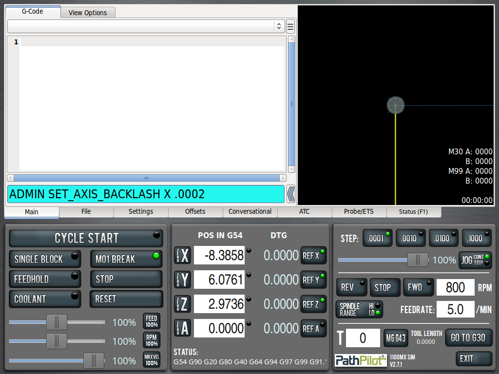This screenshot has width=499, height=374.
Task: Adjust the jog speed slider
Action: (x=417, y=260)
